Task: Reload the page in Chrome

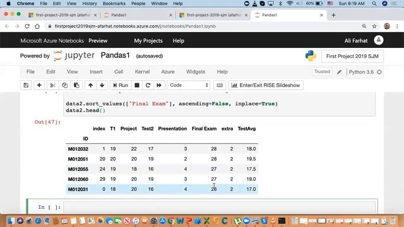Action: point(27,26)
